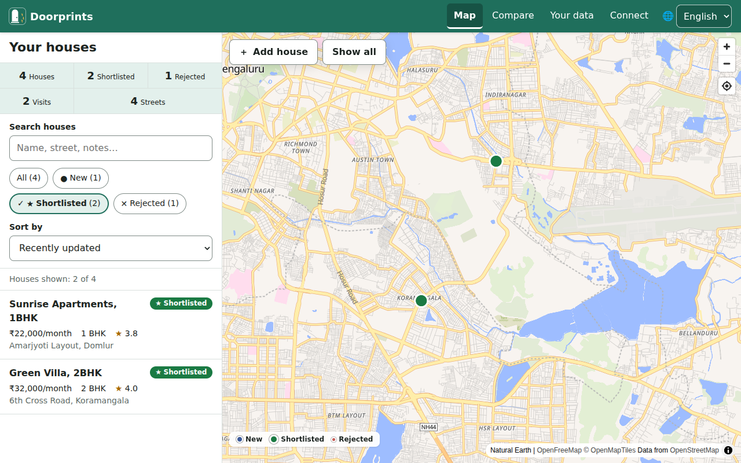Filter houses by Rejected (1)
The width and height of the screenshot is (741, 463).
click(150, 204)
